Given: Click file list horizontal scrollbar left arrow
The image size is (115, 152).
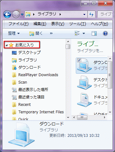Looking at the screenshot, I should pos(74,117).
